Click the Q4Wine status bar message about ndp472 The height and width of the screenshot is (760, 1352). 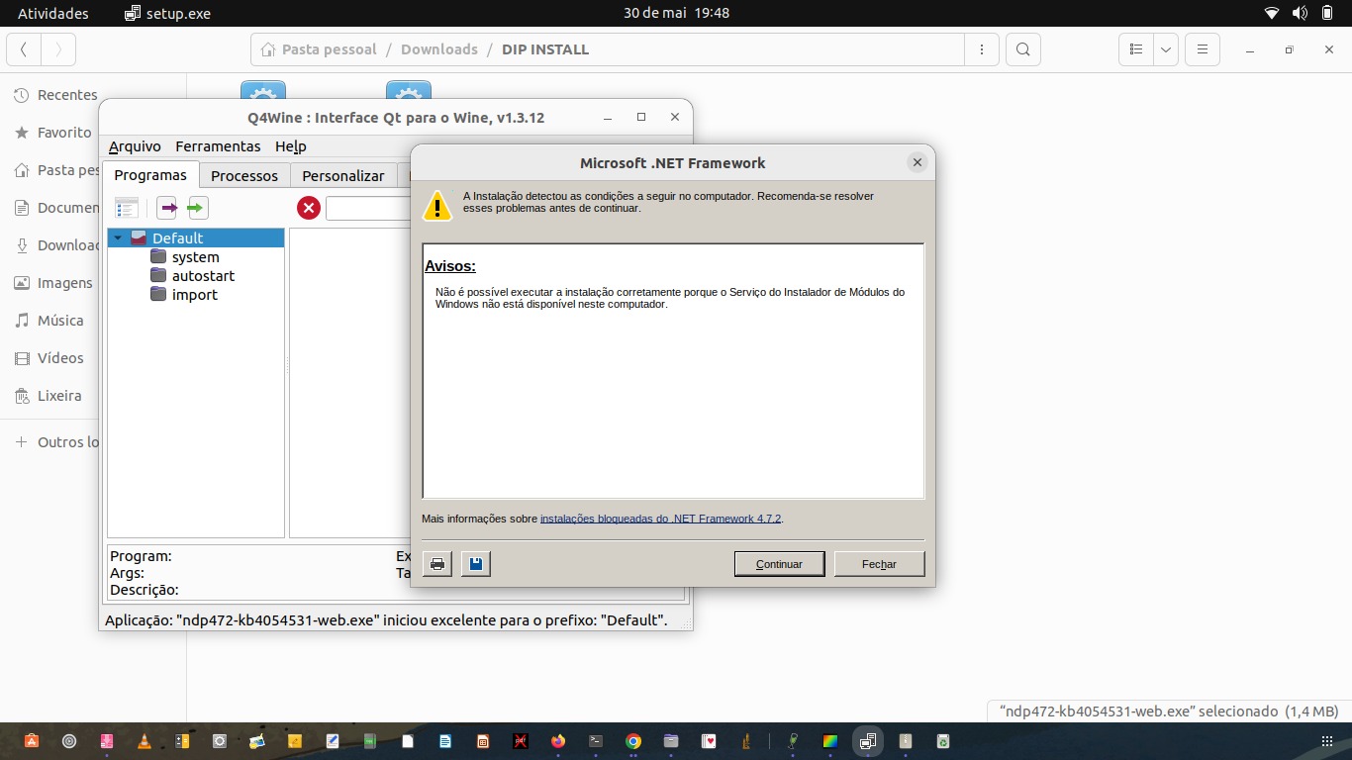pos(386,620)
